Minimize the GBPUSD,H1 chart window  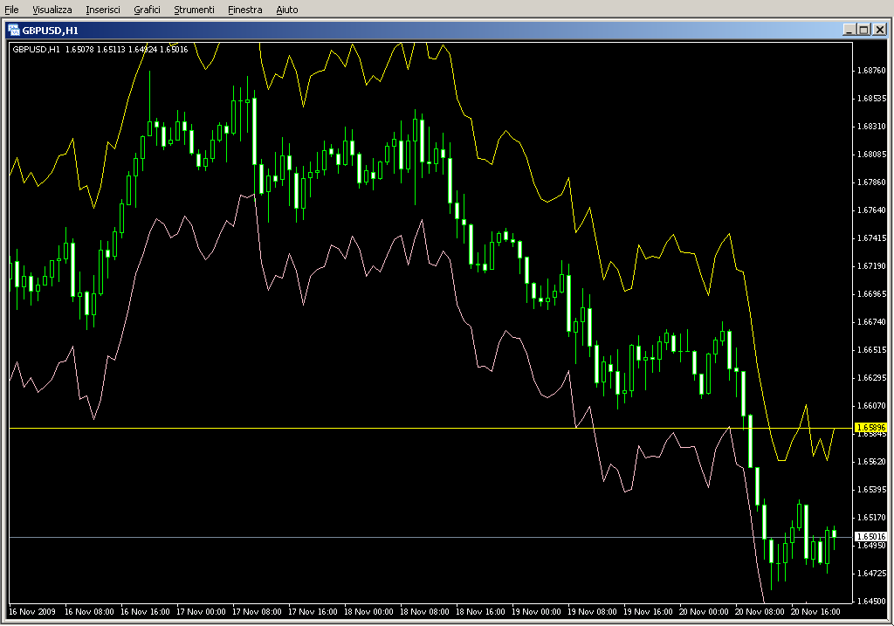click(x=849, y=30)
